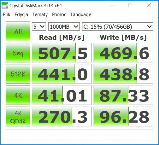Click the 4K write result 87.33

click(123, 95)
